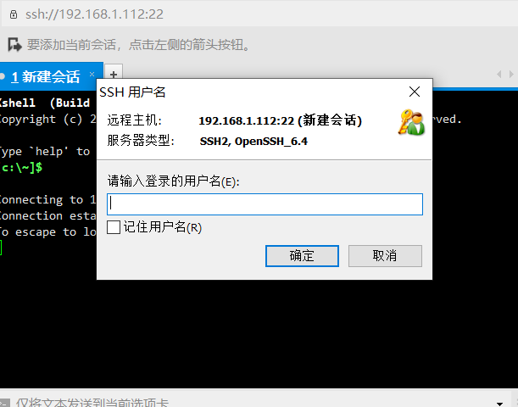Switch to the 新建会话 session tab
Viewport: 518px width, 407px height.
(x=47, y=76)
